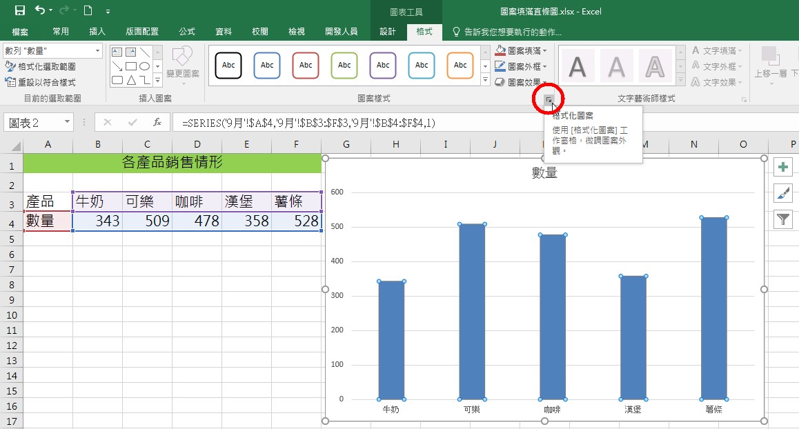Insert a text box shape
799x429 pixels.
(x=117, y=52)
